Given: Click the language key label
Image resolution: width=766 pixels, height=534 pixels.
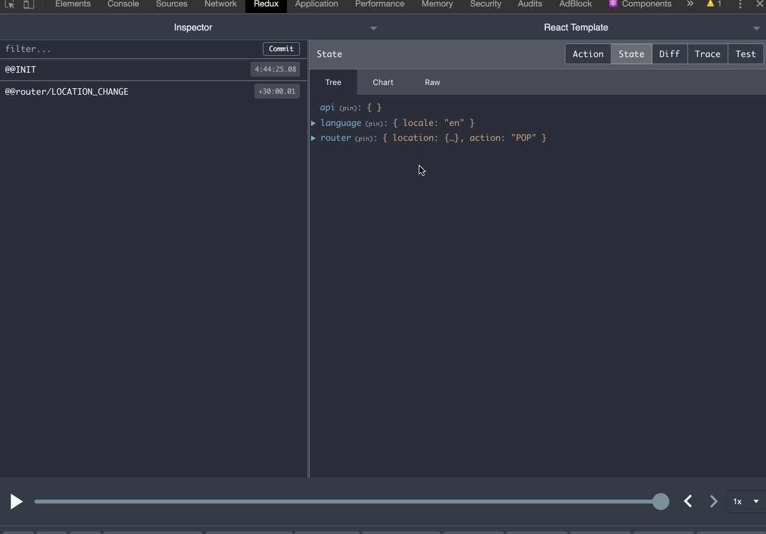Looking at the screenshot, I should 341,123.
